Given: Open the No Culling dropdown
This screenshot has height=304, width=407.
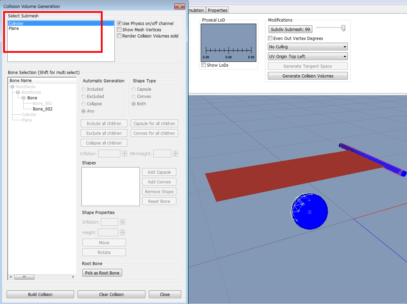Looking at the screenshot, I should click(x=308, y=47).
